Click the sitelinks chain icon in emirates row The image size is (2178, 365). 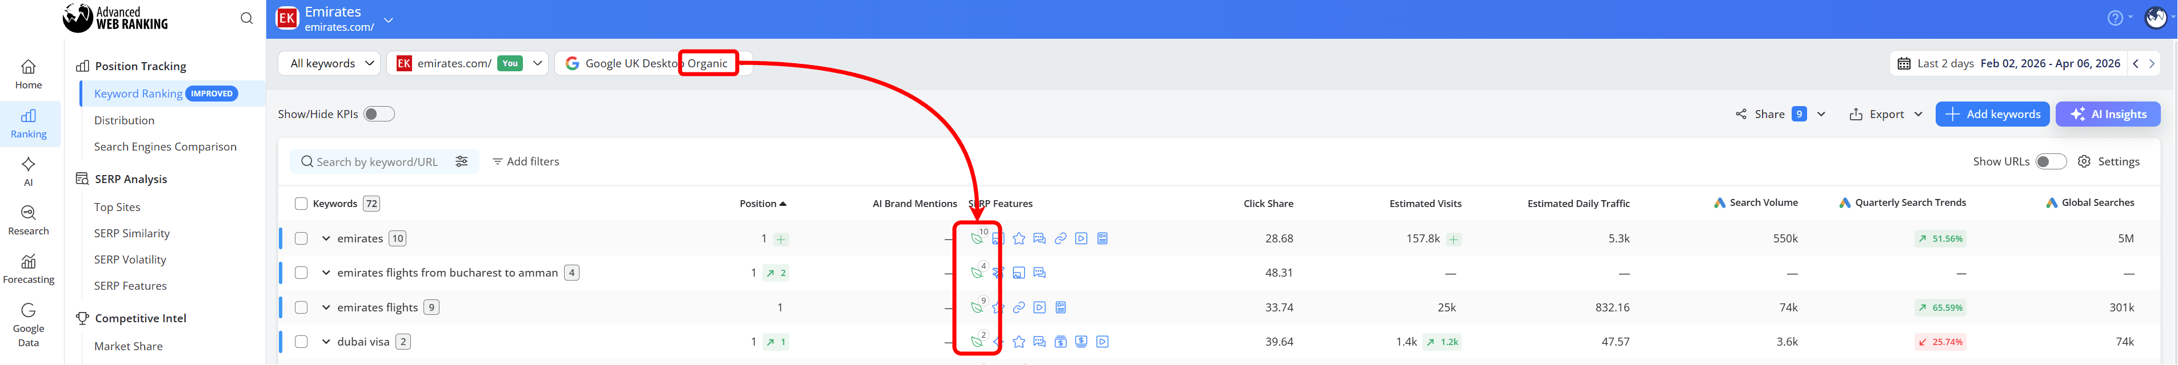[1060, 238]
